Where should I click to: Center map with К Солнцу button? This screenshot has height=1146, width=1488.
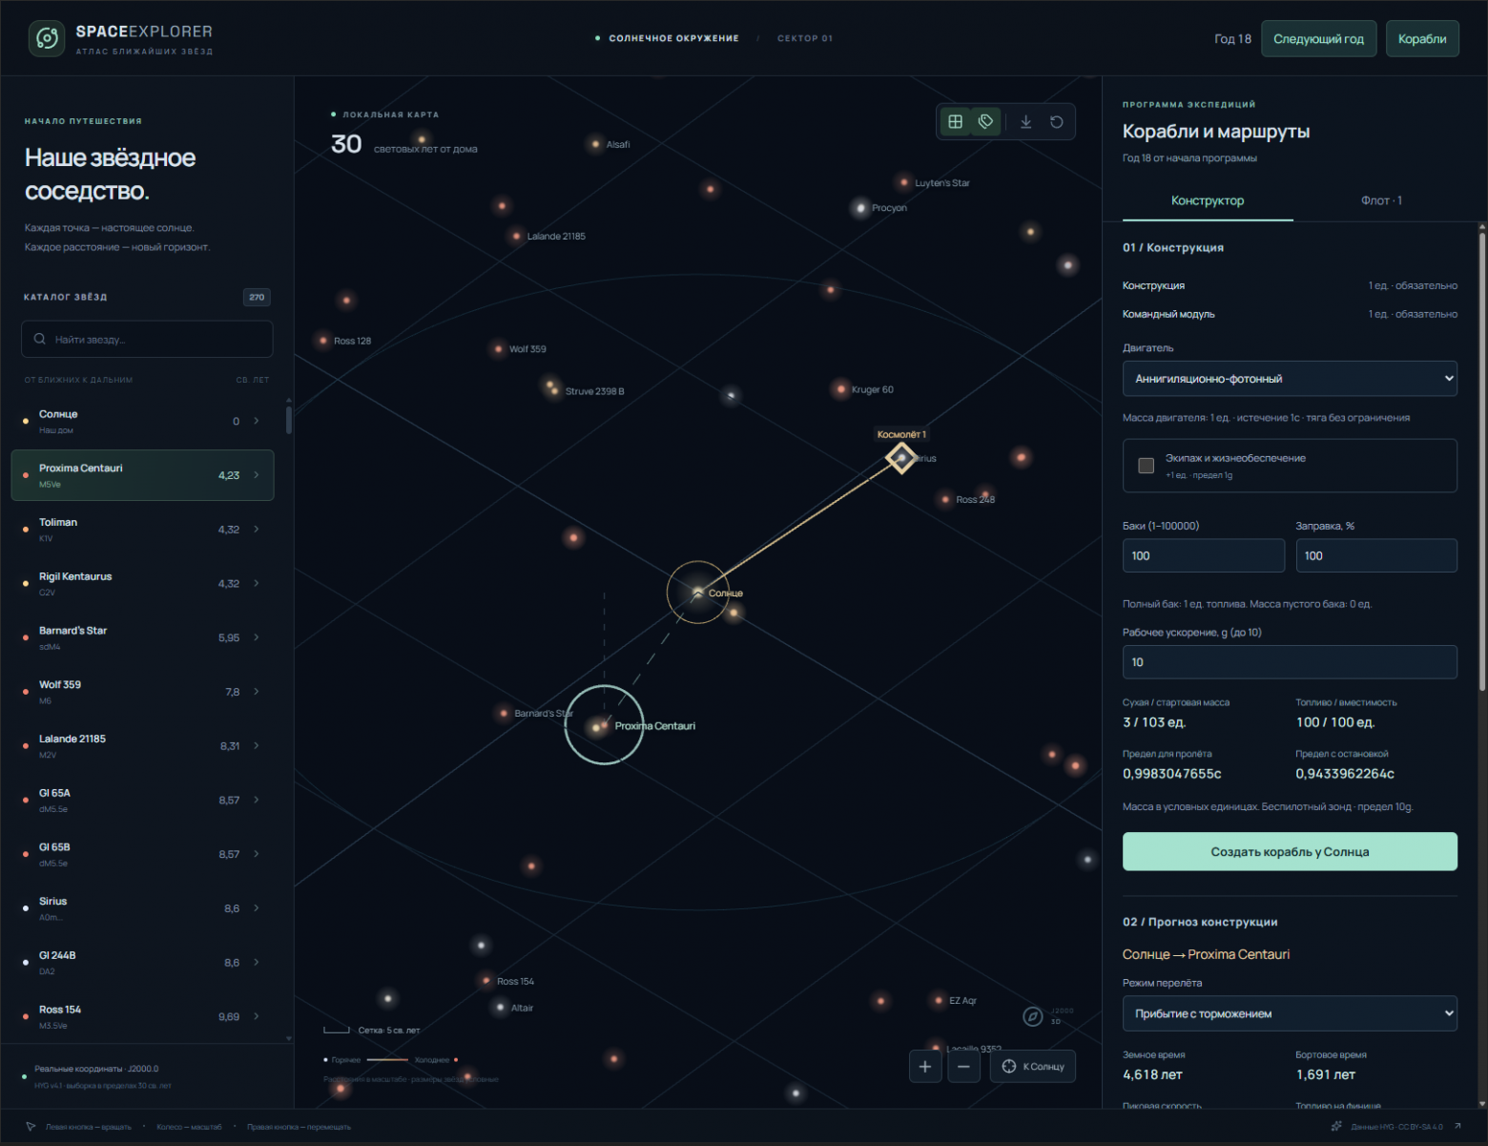click(x=1033, y=1066)
